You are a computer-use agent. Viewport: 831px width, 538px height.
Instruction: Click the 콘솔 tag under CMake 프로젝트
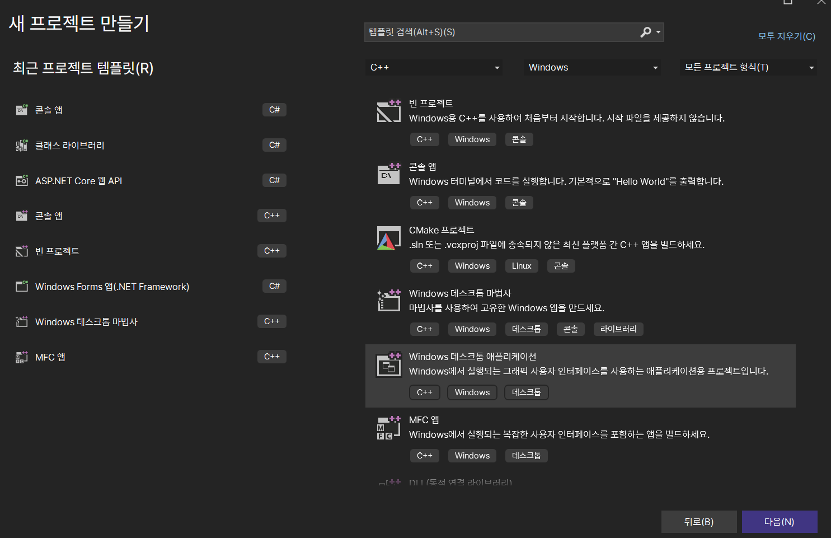[x=561, y=266]
